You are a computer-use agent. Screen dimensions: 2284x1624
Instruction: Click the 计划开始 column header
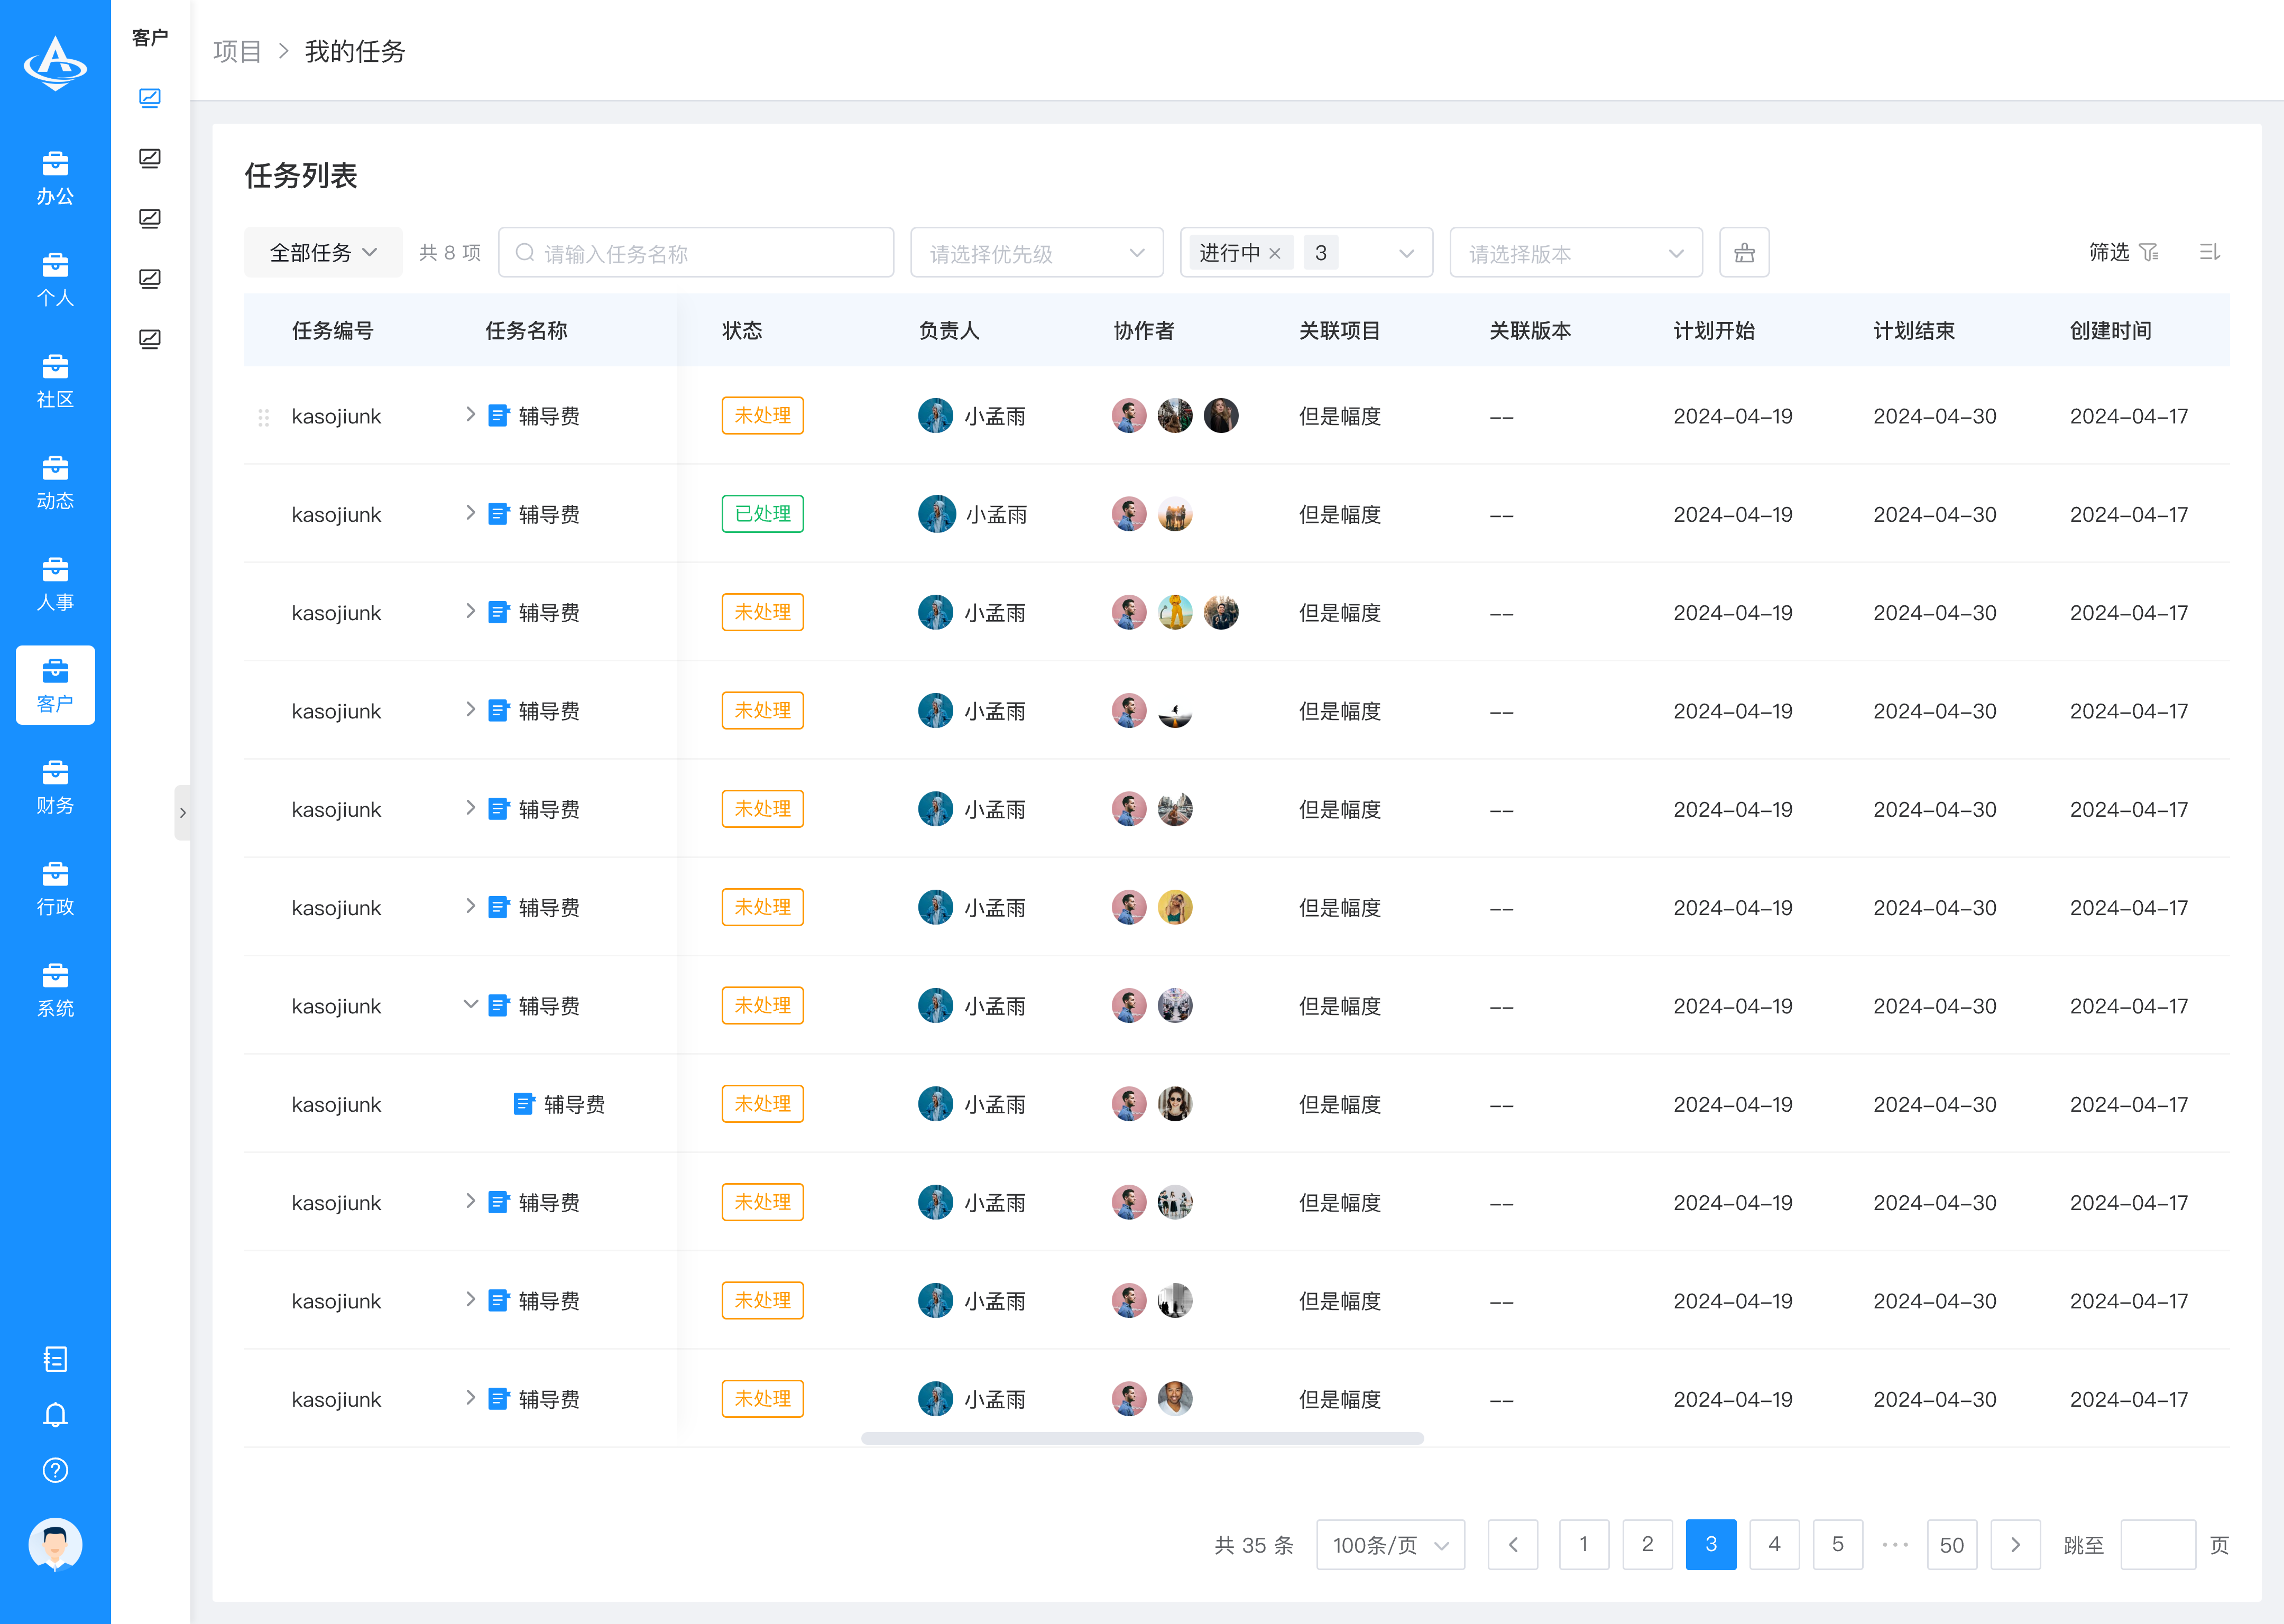click(x=1714, y=331)
